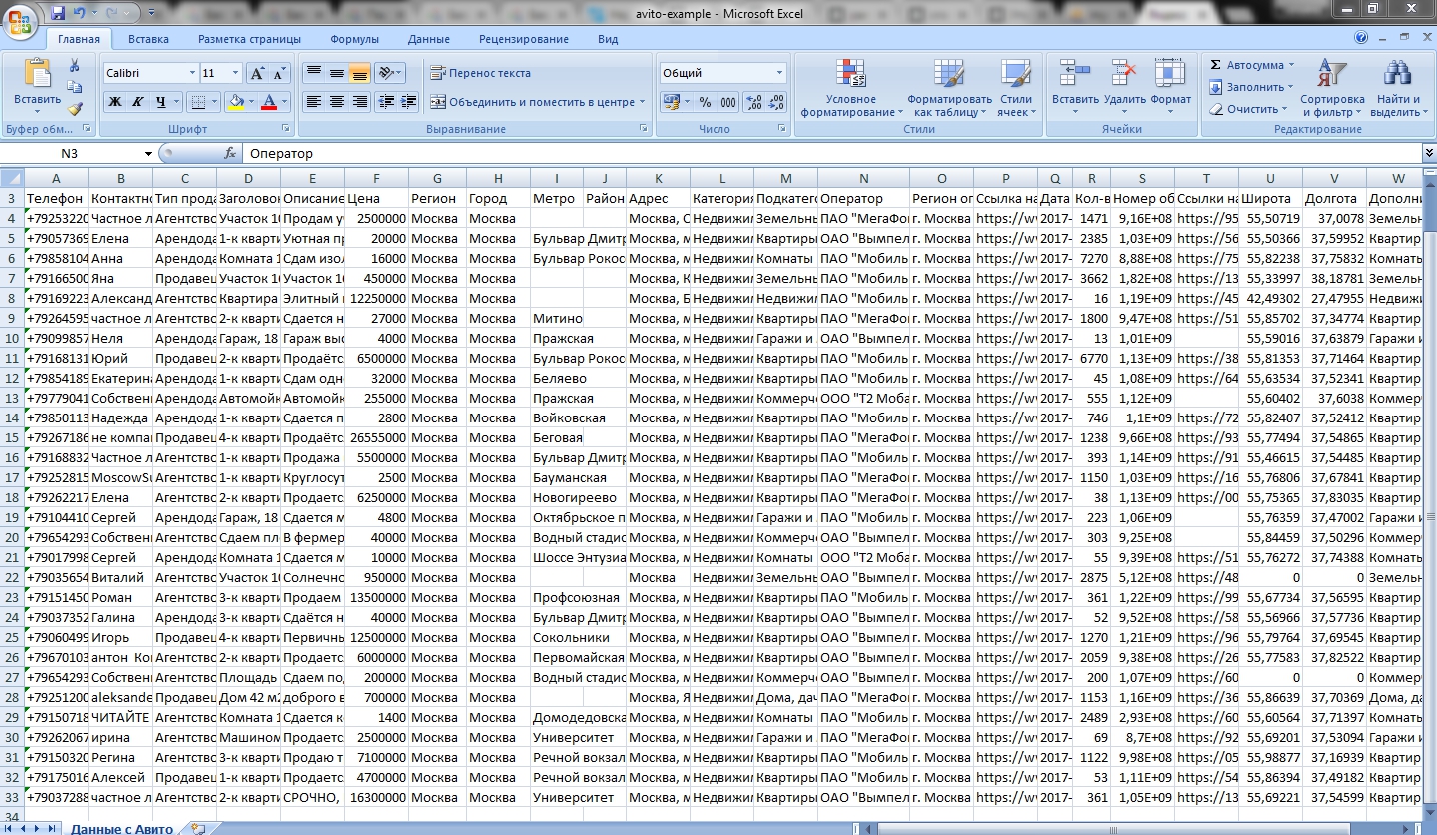The width and height of the screenshot is (1437, 835).
Task: Apply the yellow fill color bucket
Action: click(235, 102)
